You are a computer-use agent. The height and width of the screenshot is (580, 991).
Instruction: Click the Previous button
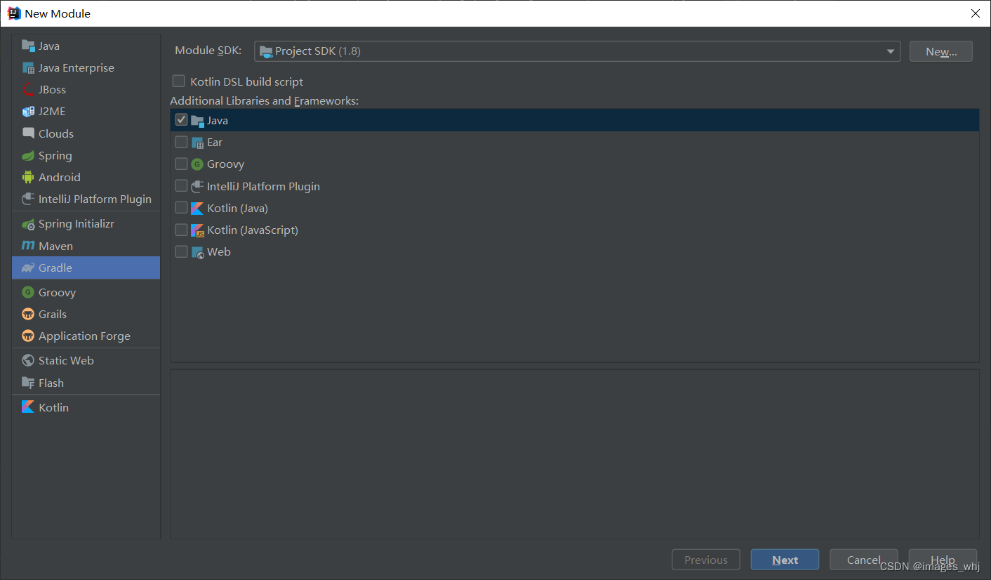[706, 560]
